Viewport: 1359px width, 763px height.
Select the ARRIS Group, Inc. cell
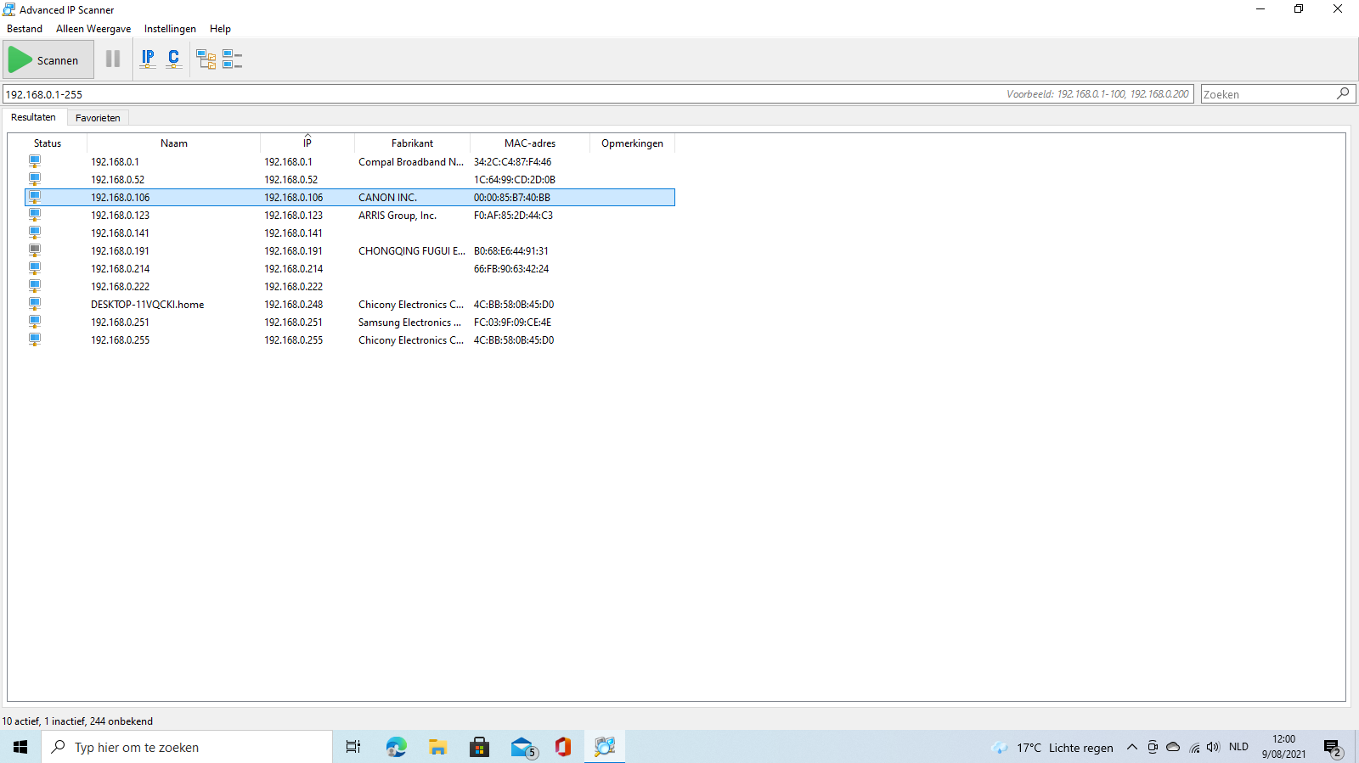[398, 216]
